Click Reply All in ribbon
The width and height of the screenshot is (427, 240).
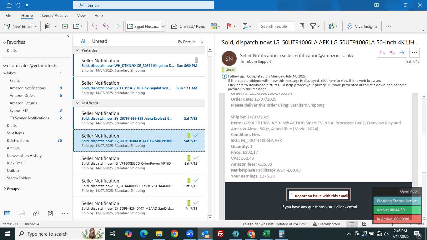pos(106,26)
